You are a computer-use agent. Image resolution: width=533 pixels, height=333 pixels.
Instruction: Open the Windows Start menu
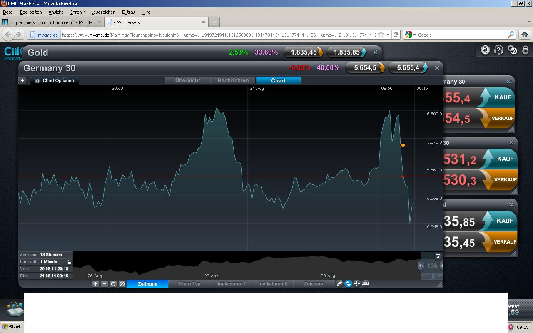coord(12,327)
